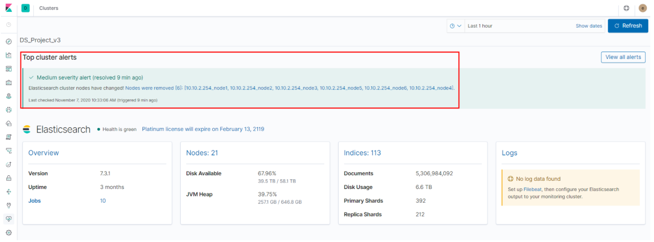Click the Clusters breadcrumb
Screen dimensions: 654x242
[x=49, y=8]
